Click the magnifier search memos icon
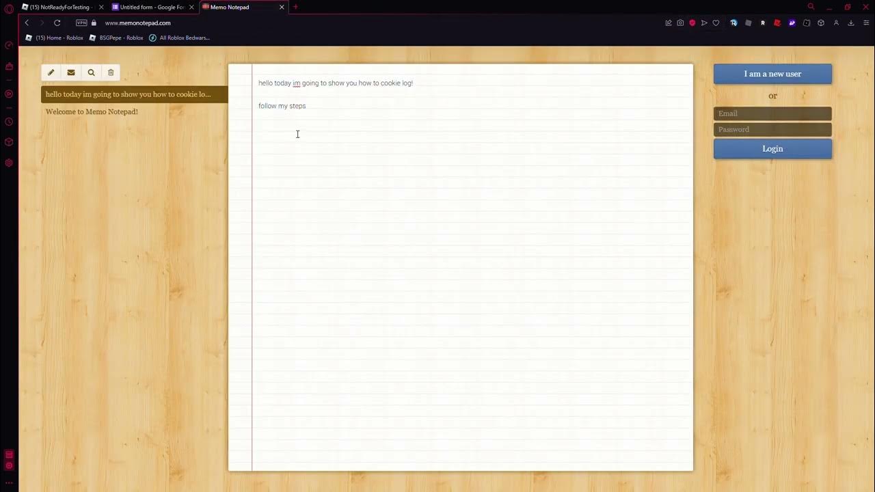 tap(91, 72)
